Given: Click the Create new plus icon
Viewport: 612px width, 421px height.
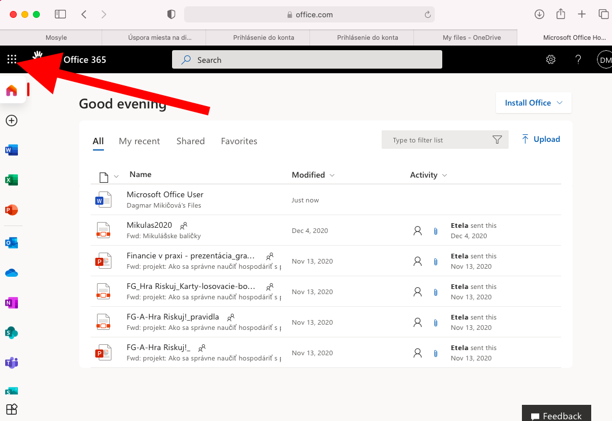Looking at the screenshot, I should [12, 121].
